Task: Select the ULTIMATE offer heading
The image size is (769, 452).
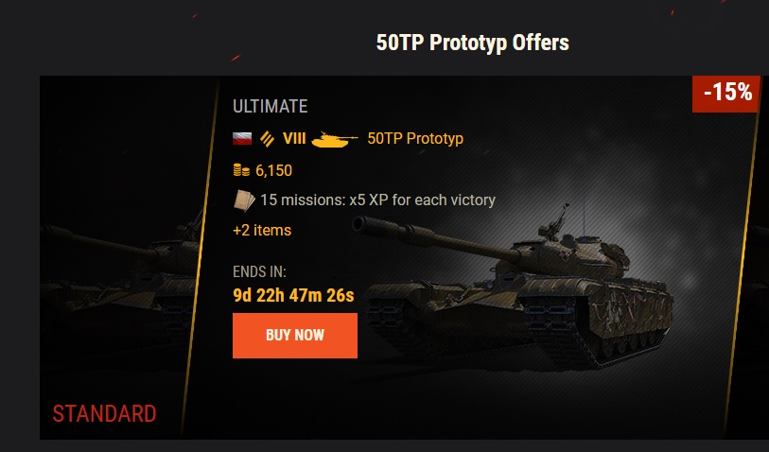Action: [271, 107]
